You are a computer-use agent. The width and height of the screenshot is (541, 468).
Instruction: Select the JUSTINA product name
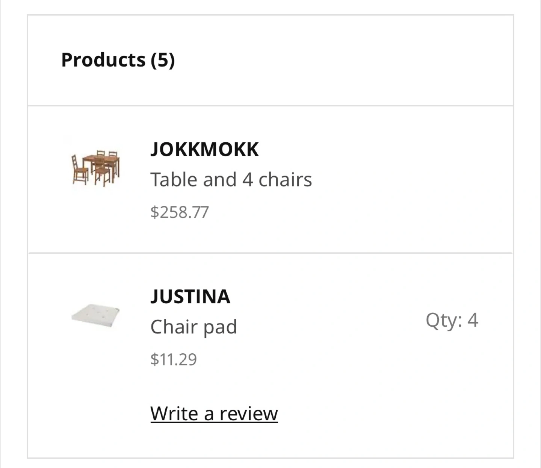pos(190,296)
